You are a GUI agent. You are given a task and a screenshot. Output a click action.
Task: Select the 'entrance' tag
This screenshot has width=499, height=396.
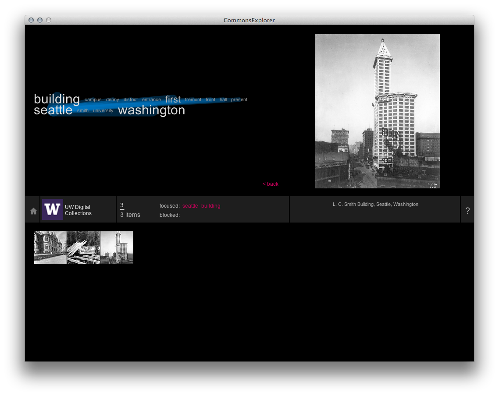click(x=151, y=99)
